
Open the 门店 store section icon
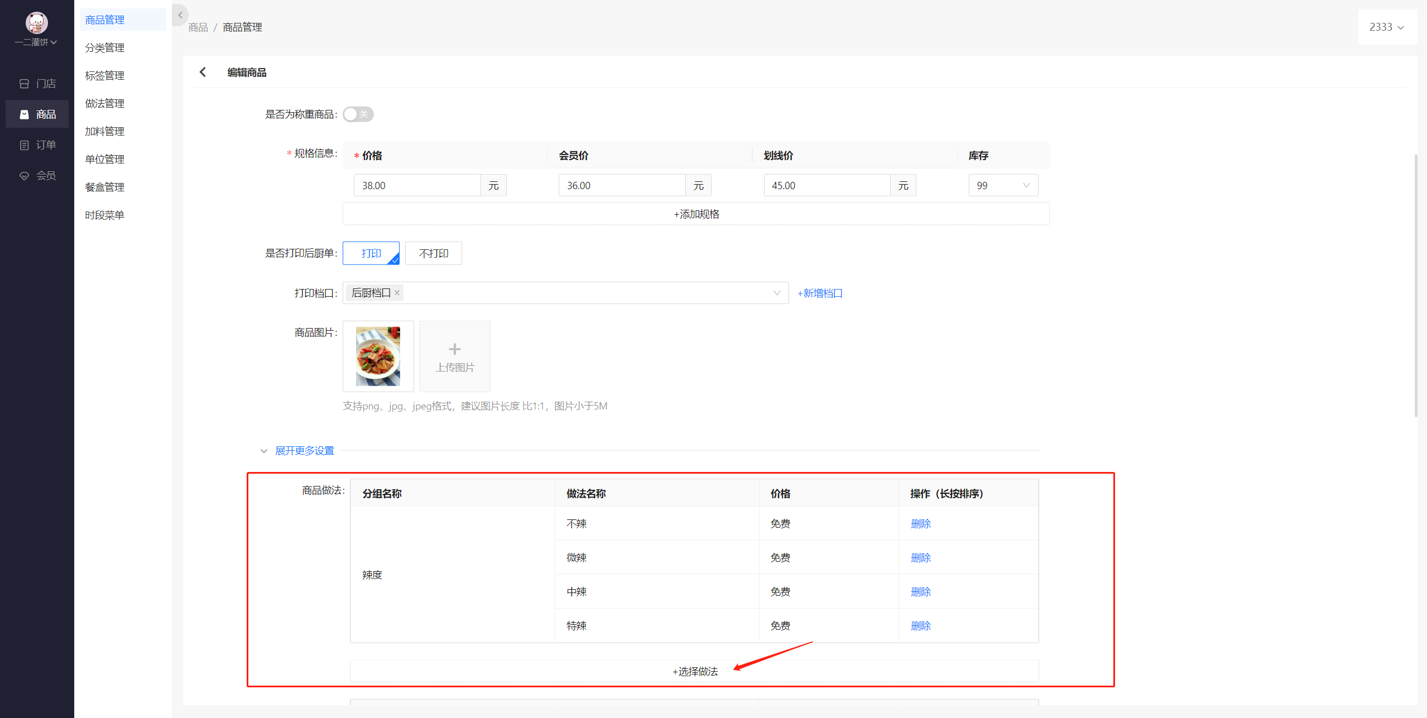coord(24,84)
